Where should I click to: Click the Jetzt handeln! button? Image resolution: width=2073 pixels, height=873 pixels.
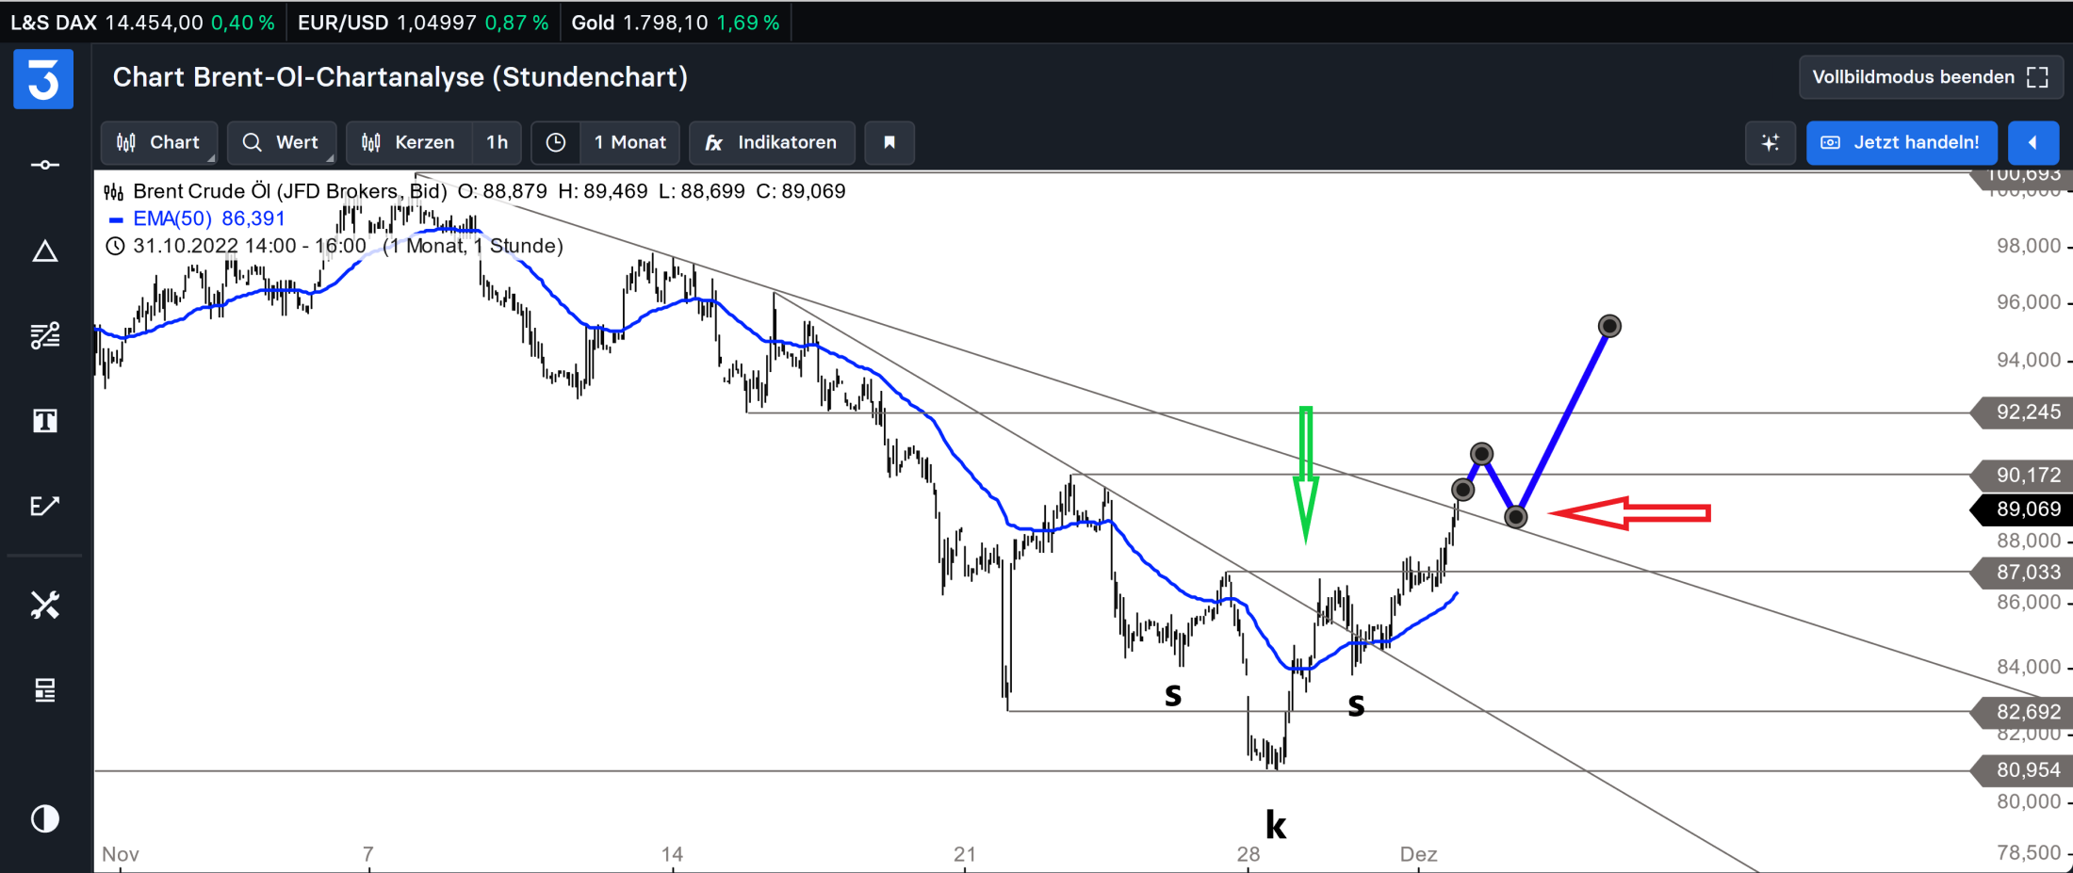(x=1902, y=142)
